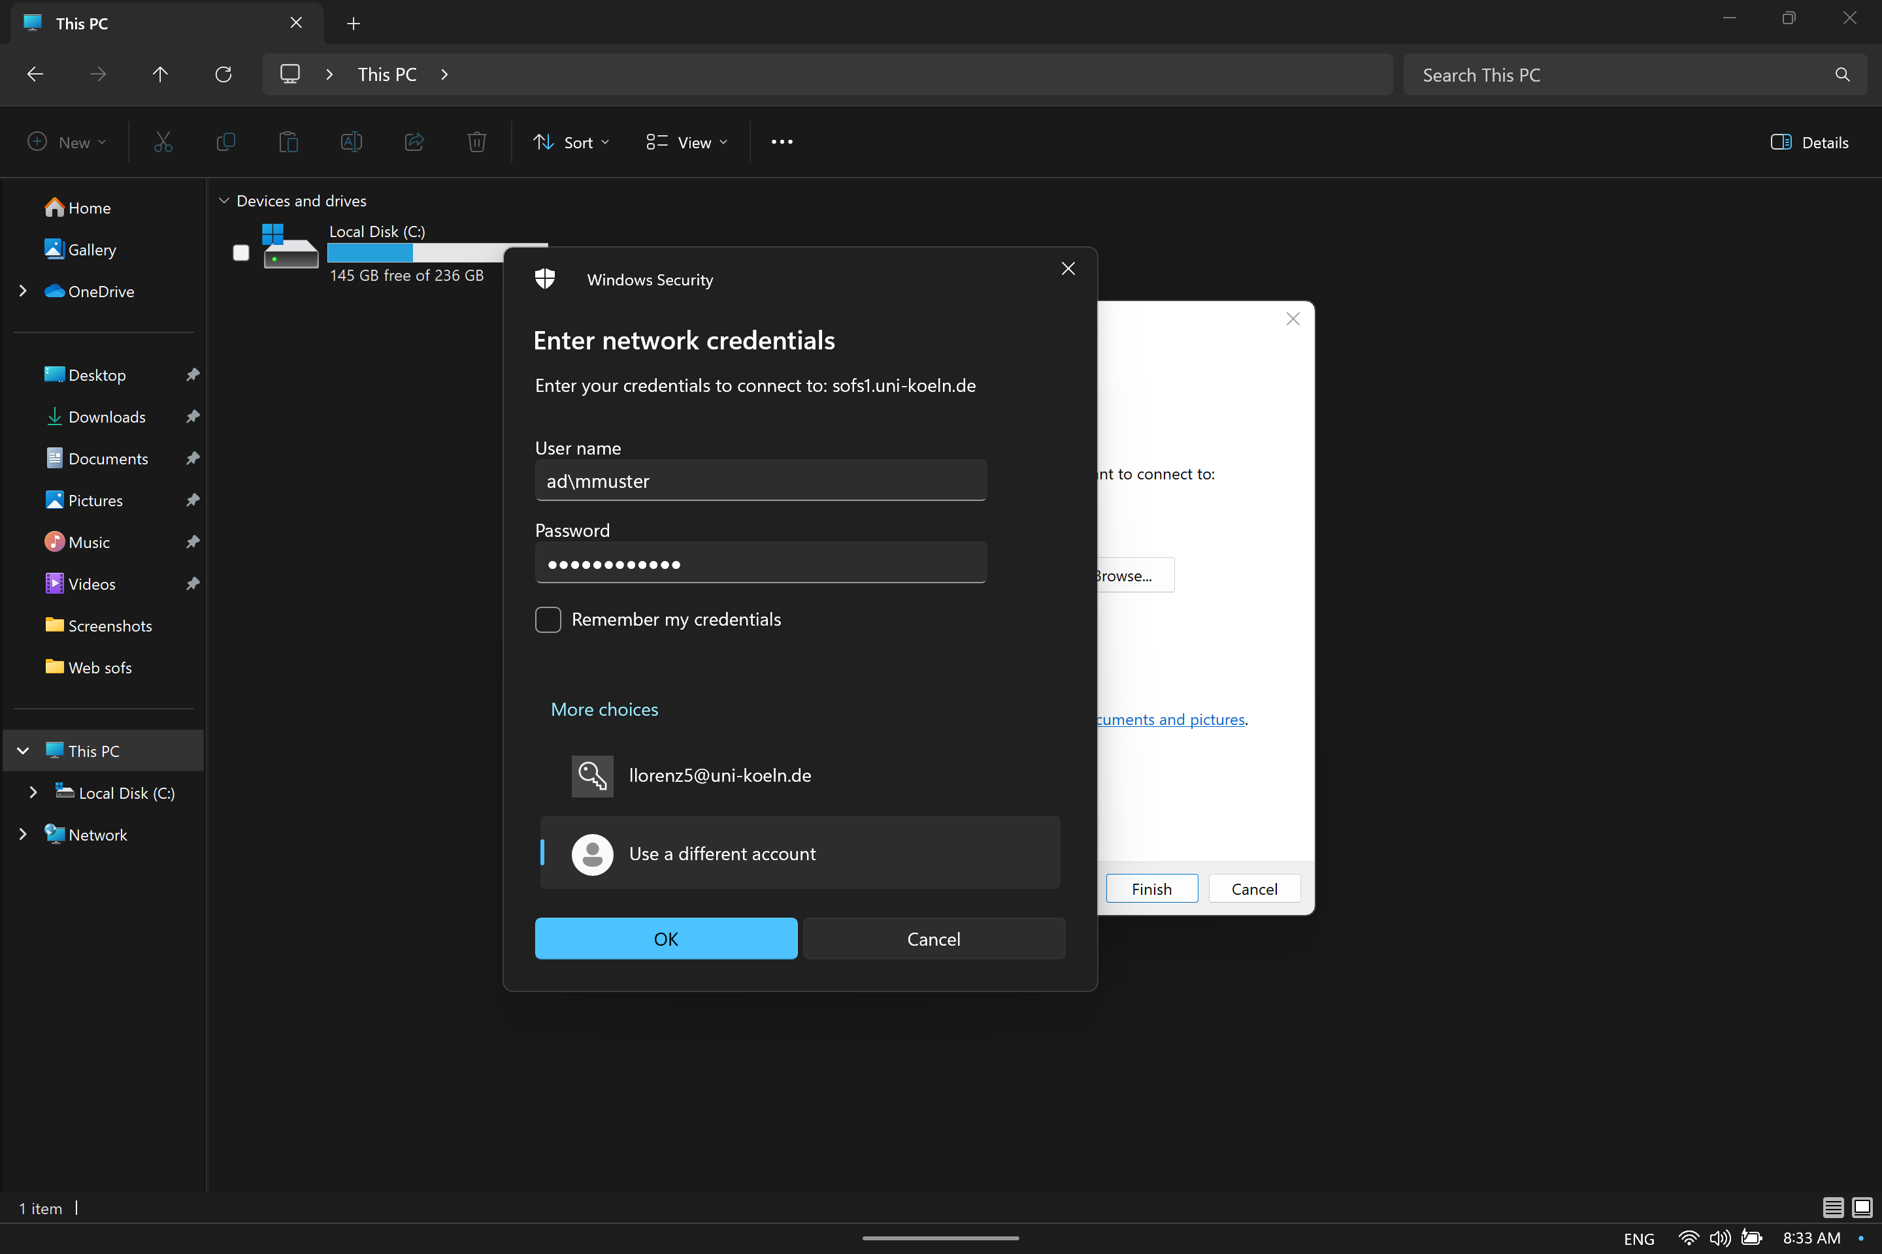The image size is (1882, 1254).
Task: Click the Cut scissors icon in toolbar
Action: click(x=163, y=142)
